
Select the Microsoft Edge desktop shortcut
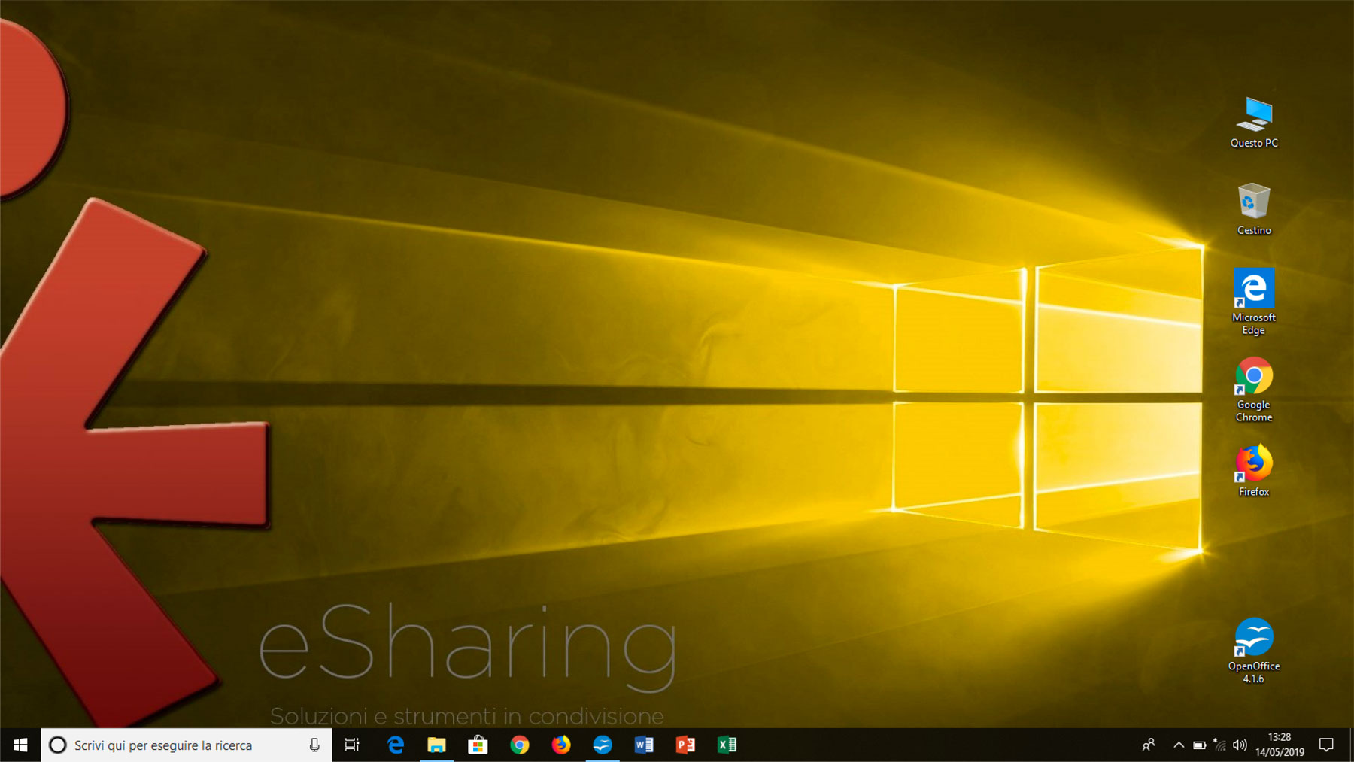pos(1254,302)
